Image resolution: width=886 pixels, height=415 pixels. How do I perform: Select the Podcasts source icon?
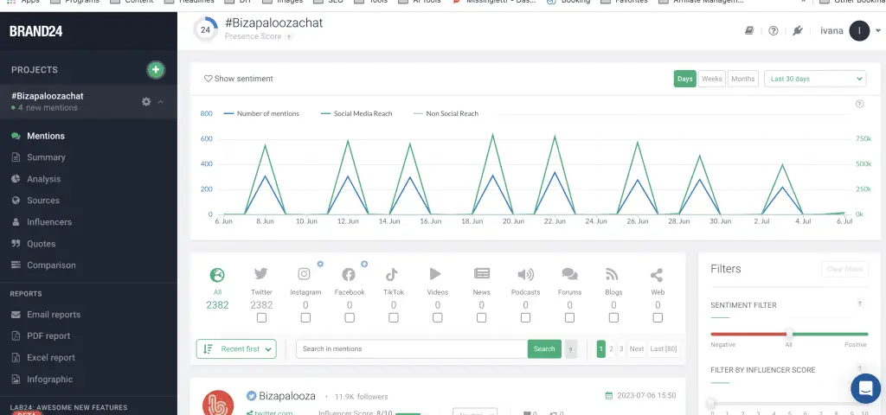click(525, 274)
